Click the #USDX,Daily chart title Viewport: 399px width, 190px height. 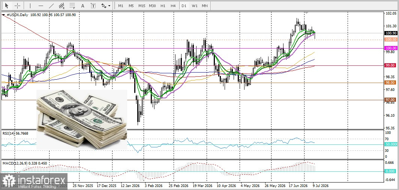(x=17, y=15)
